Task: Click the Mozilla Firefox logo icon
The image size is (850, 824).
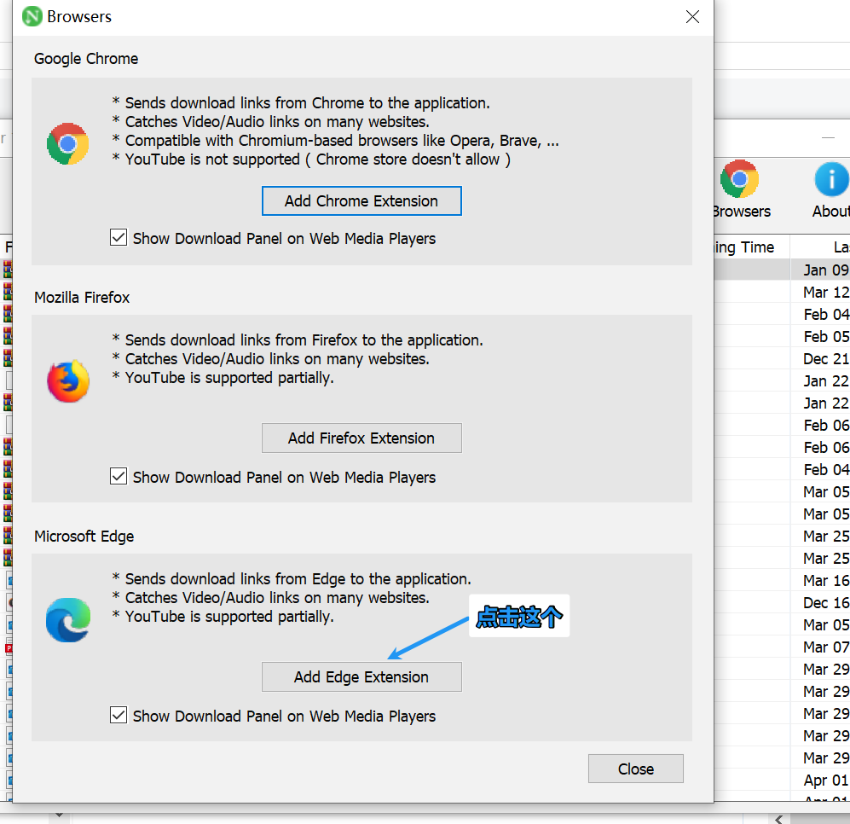Action: (67, 381)
